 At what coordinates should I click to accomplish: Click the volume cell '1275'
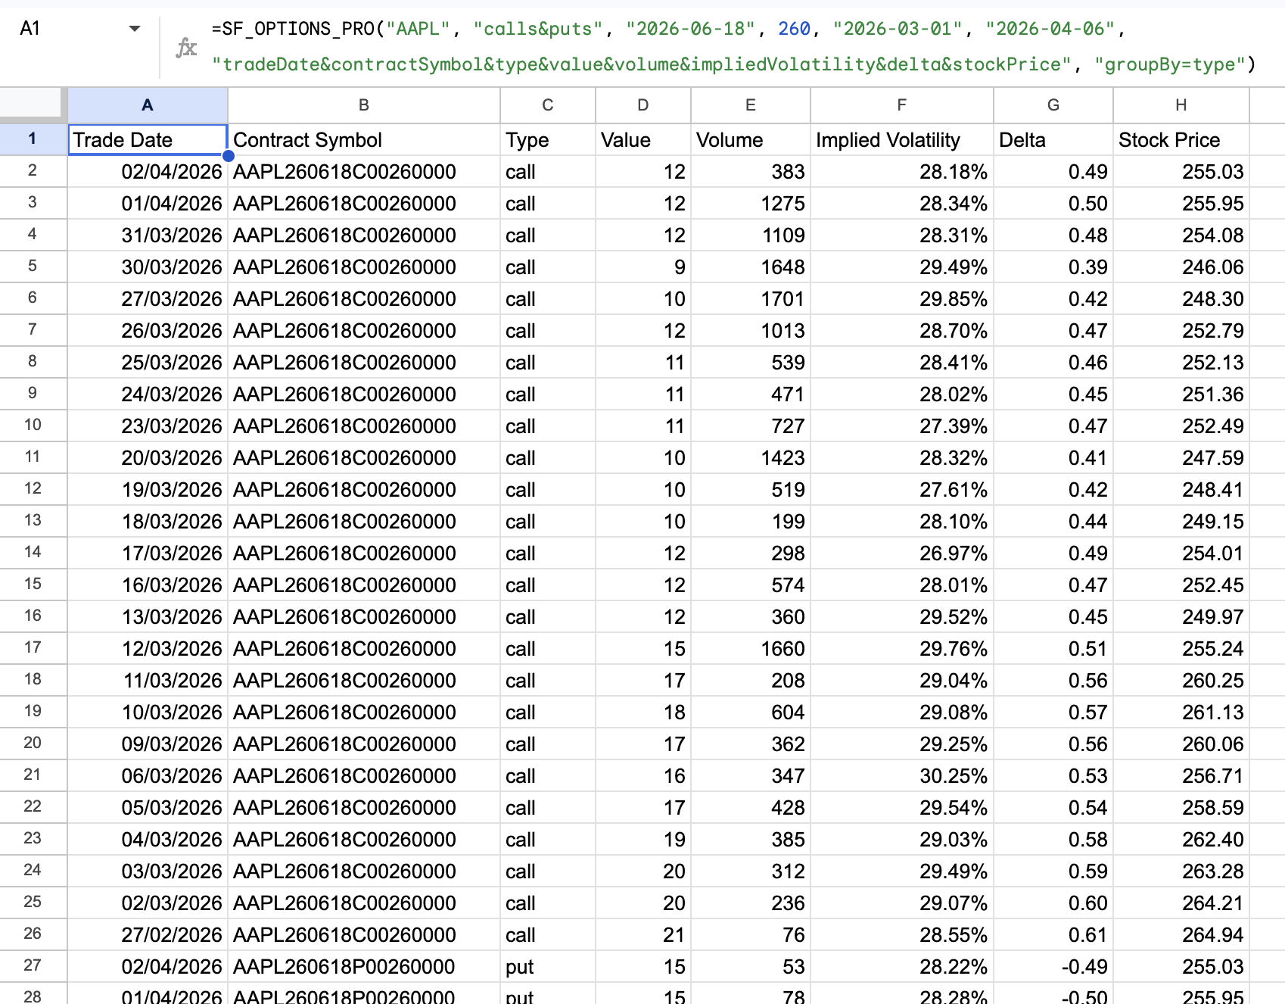[x=751, y=204]
